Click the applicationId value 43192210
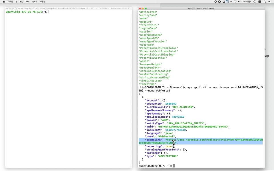This screenshot has width=274, height=171. pyautogui.click(x=178, y=117)
